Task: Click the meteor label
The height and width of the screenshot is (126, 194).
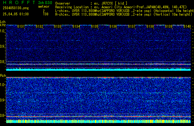Action: coord(44,6)
